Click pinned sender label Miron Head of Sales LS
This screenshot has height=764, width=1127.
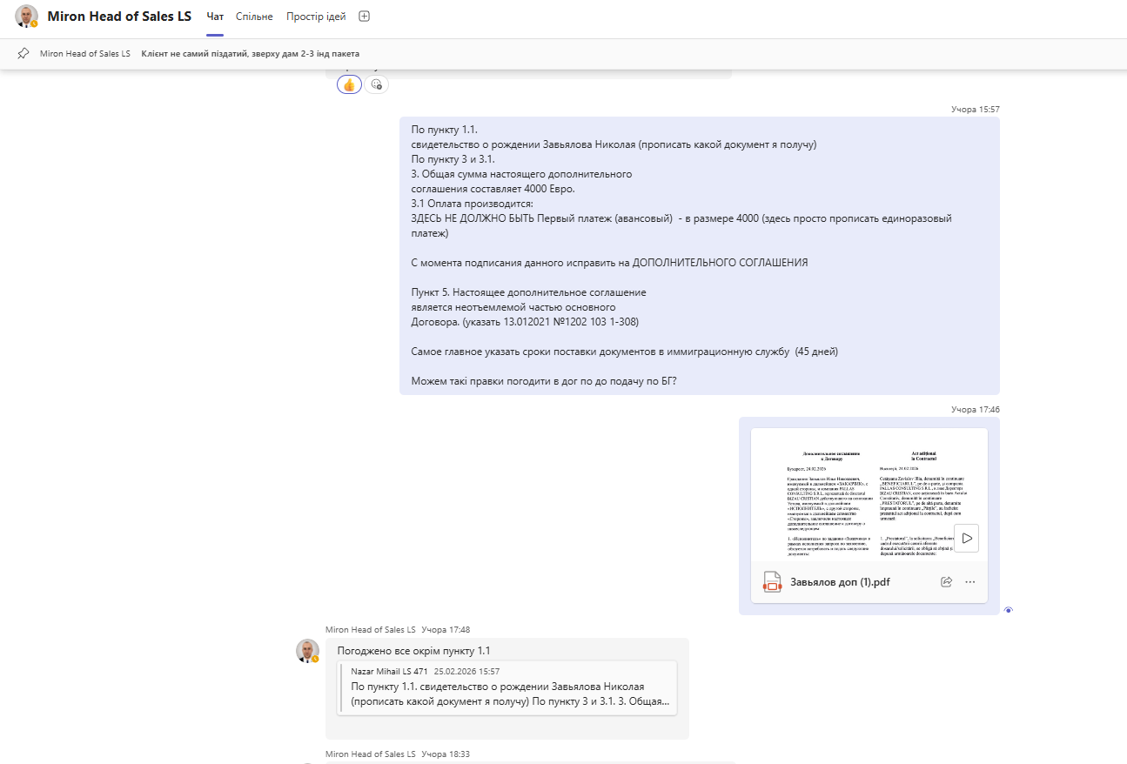point(85,54)
